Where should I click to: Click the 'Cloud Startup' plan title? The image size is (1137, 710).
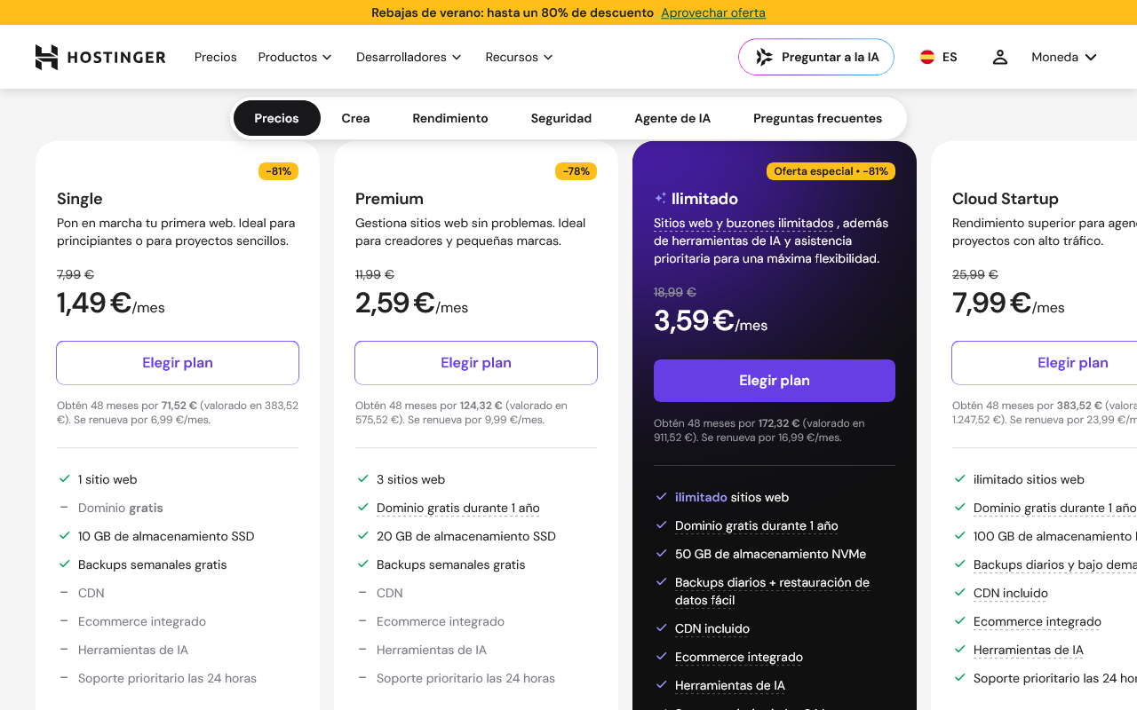[x=1006, y=199]
